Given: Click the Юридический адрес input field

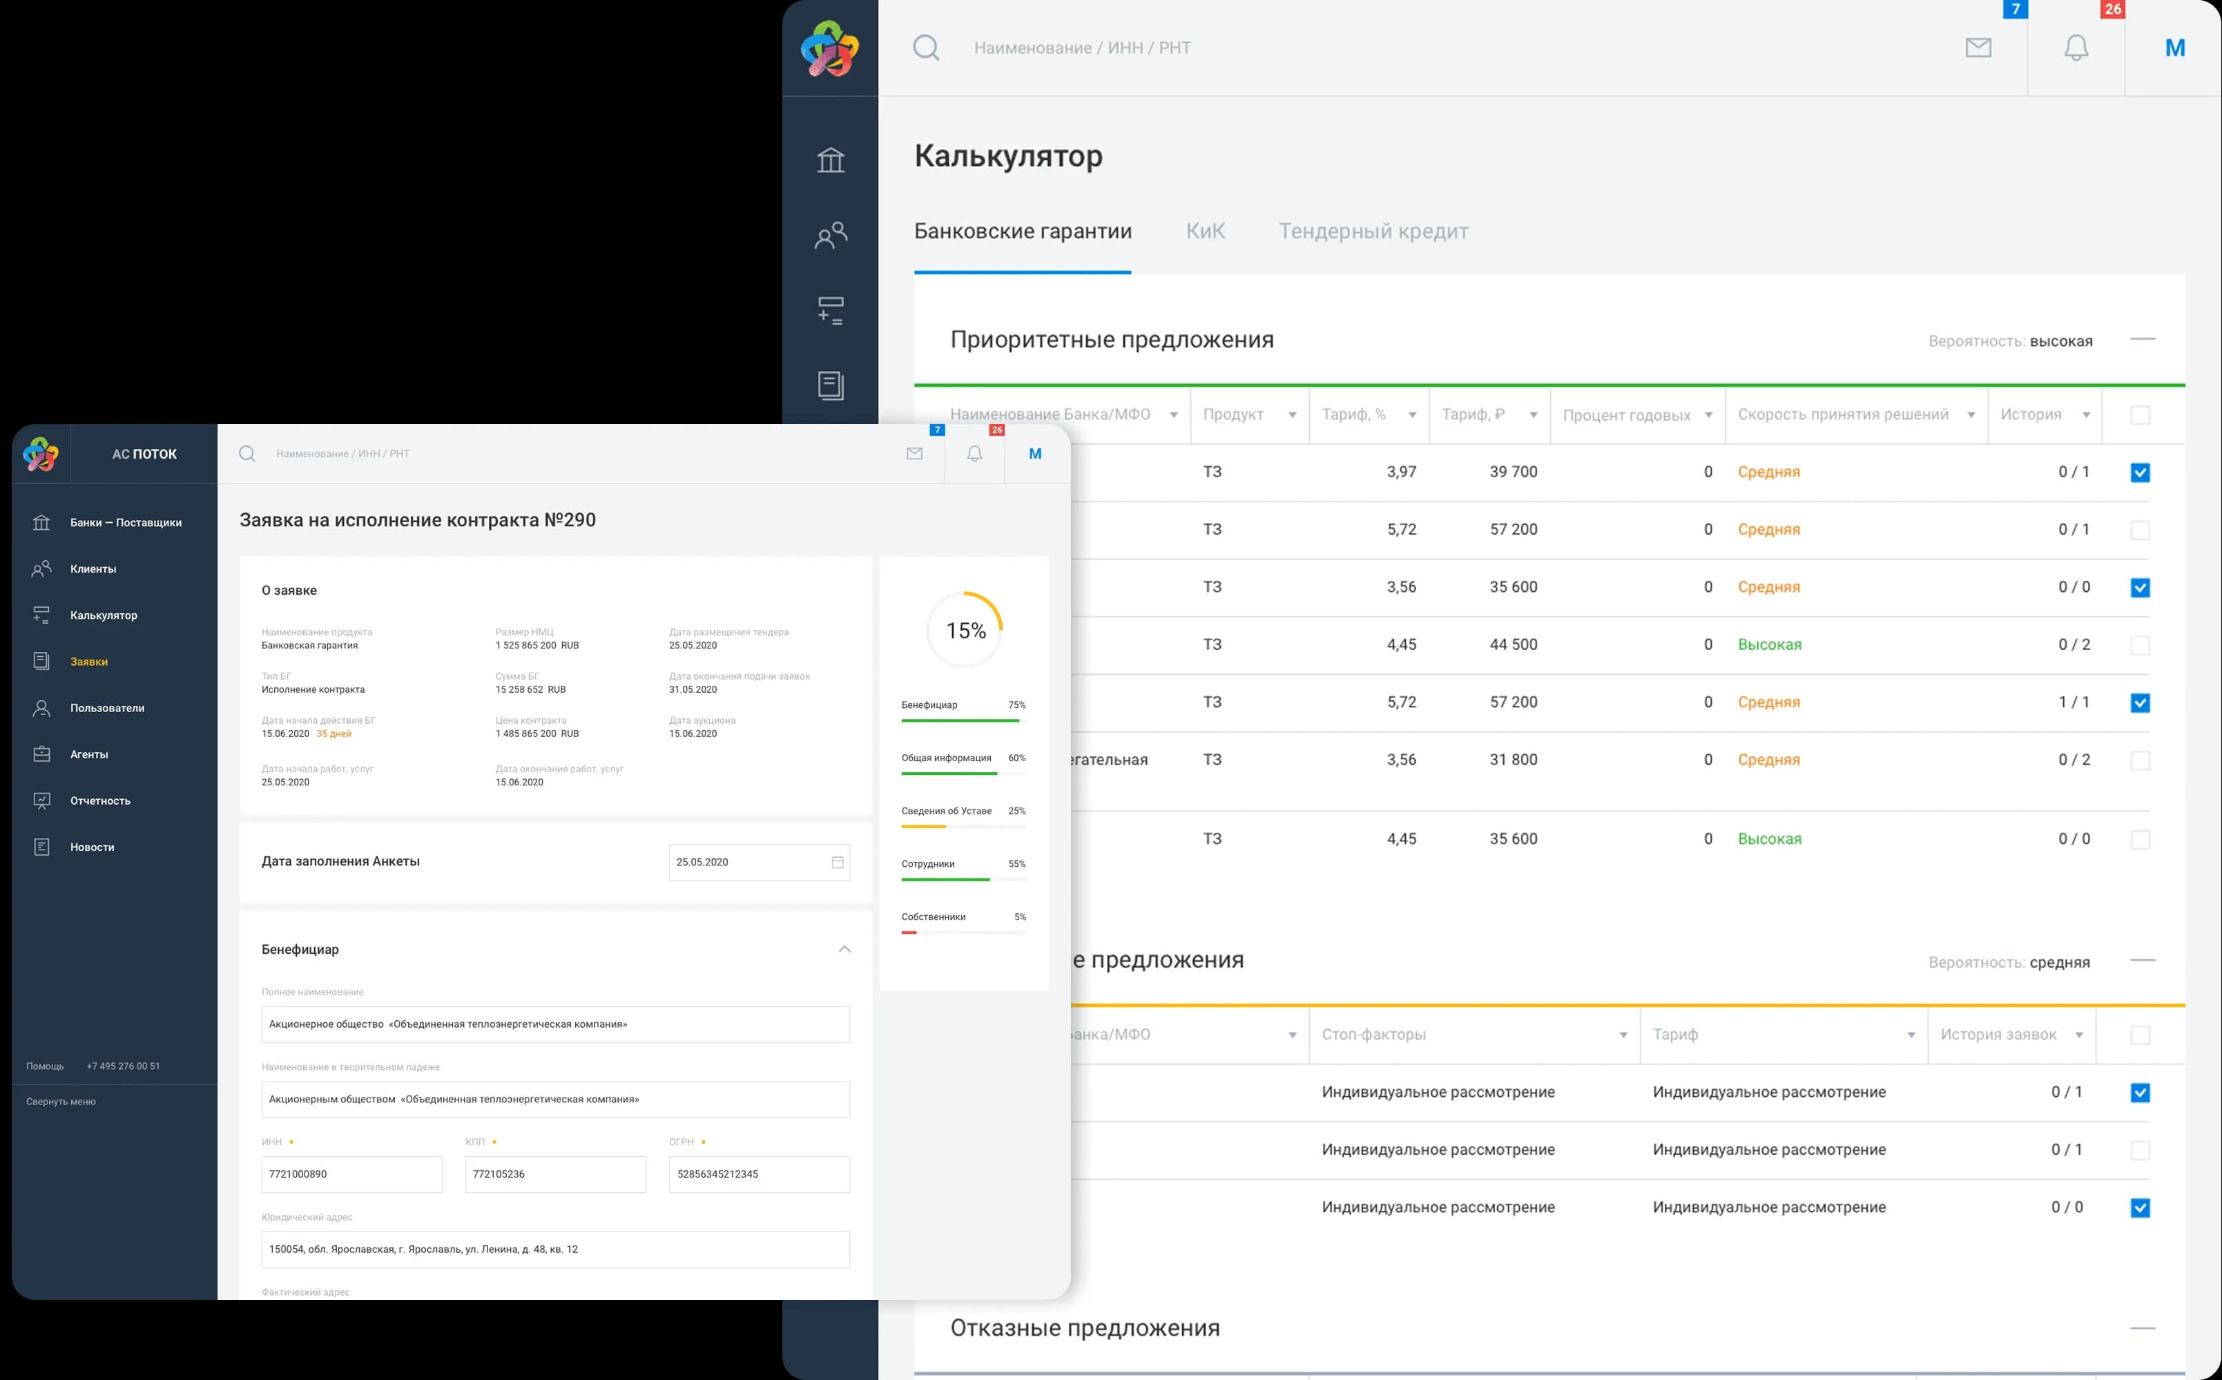Looking at the screenshot, I should pos(555,1249).
